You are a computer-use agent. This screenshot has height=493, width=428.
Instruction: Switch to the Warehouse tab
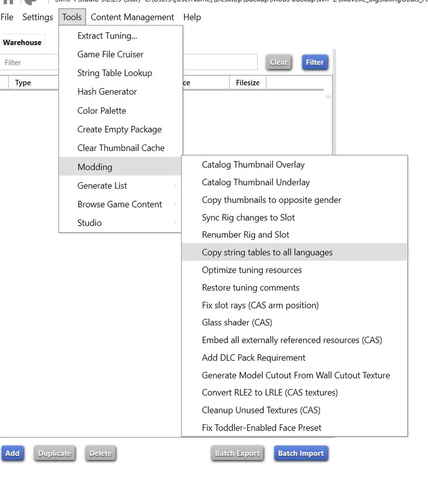(x=22, y=42)
